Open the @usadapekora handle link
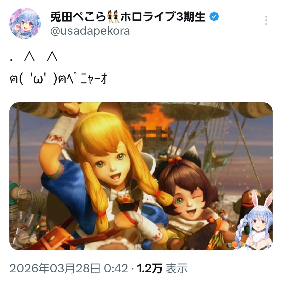 click(90, 31)
